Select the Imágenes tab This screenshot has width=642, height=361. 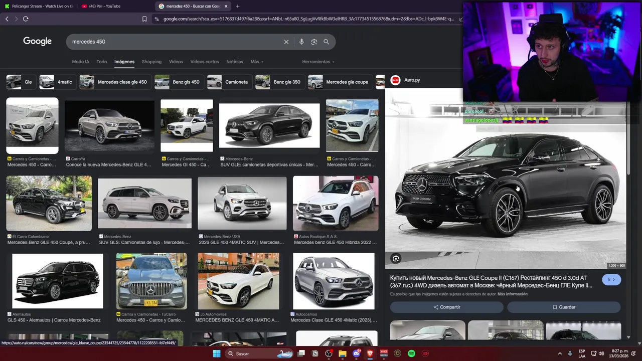(x=124, y=62)
